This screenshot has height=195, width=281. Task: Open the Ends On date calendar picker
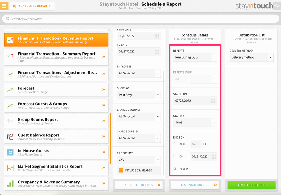(213, 157)
